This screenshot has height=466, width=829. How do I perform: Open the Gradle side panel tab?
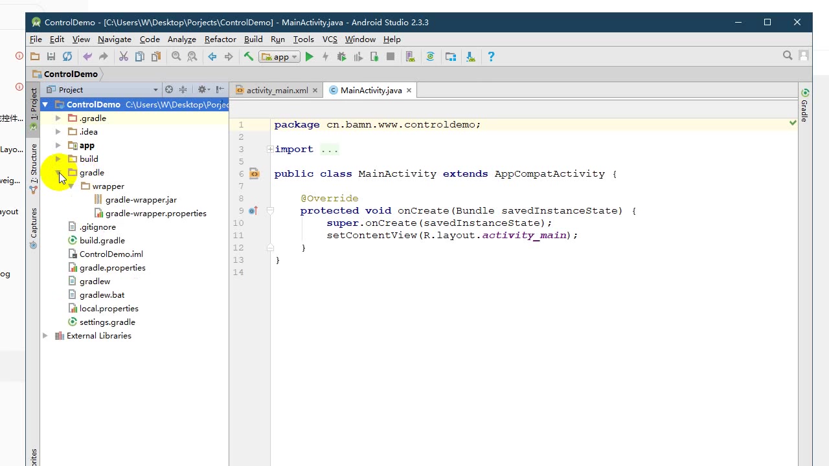[x=804, y=105]
